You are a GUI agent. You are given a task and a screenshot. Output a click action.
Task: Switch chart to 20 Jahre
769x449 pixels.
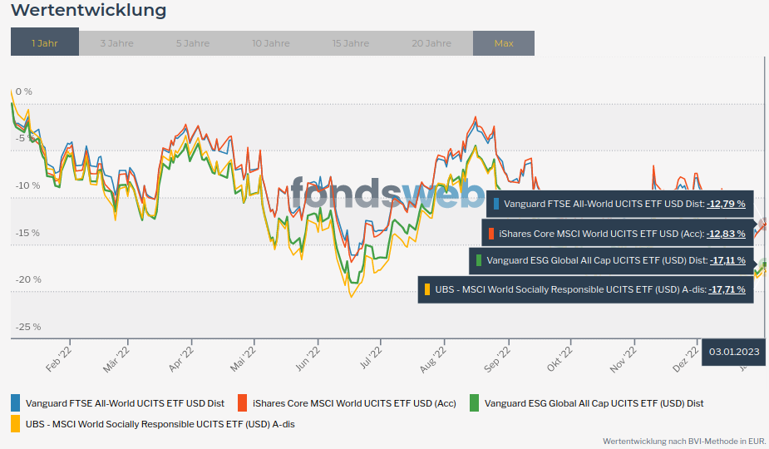pos(431,42)
